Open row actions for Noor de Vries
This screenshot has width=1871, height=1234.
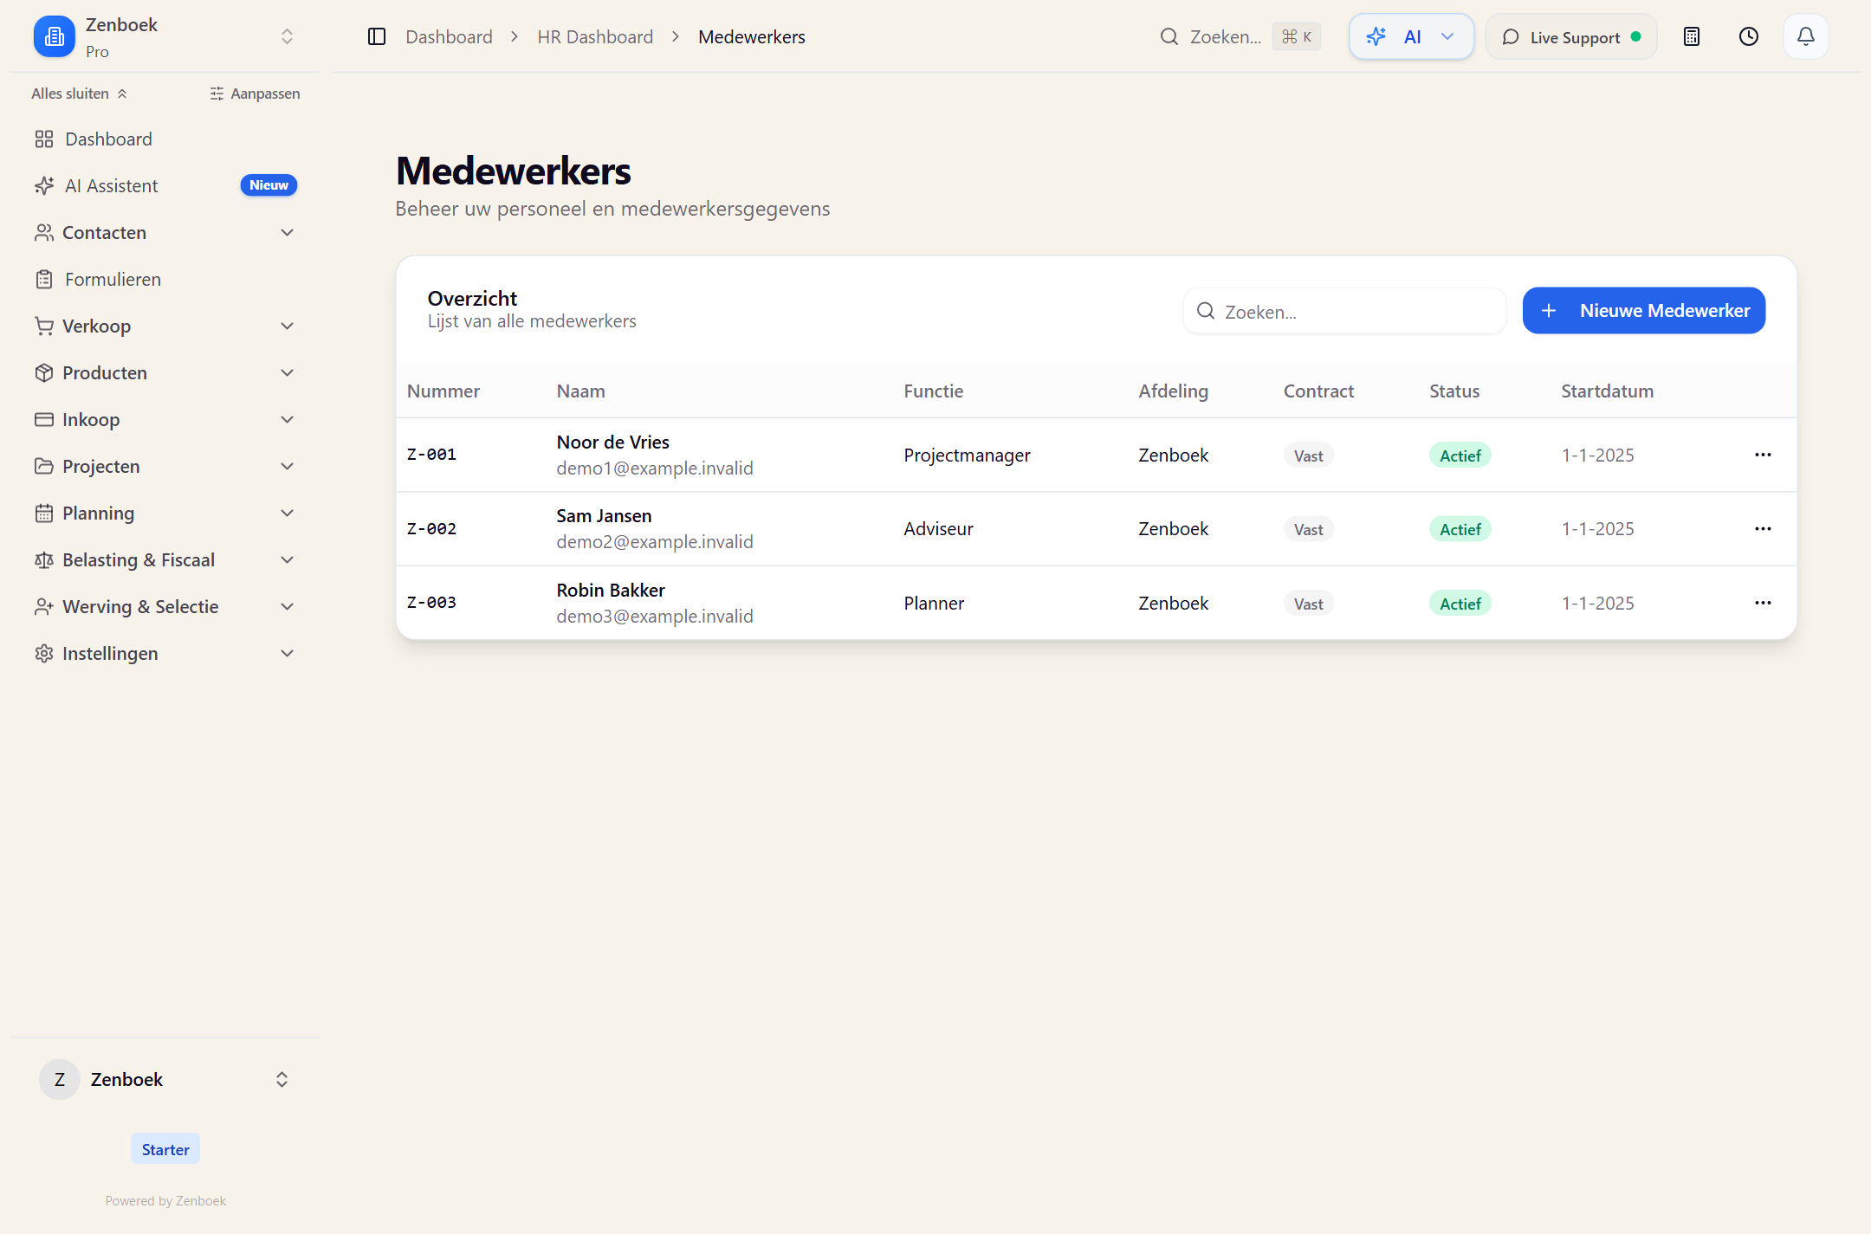1763,455
